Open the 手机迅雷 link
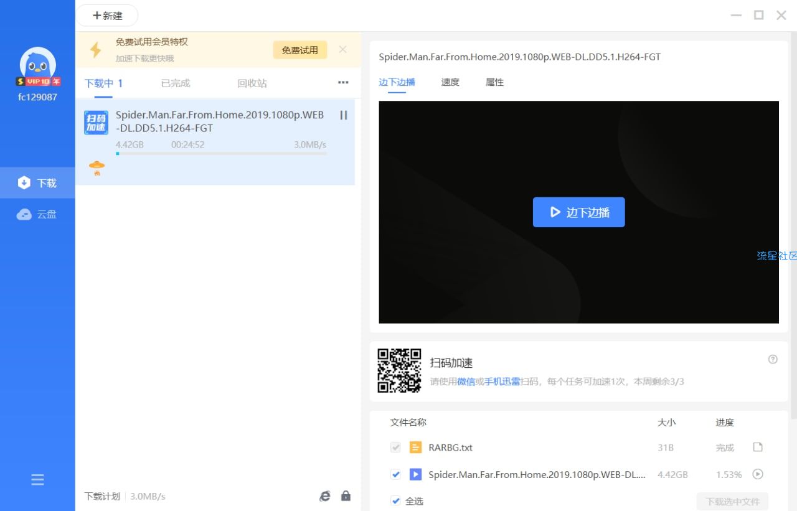Screen dimensions: 797x511 click(x=502, y=382)
